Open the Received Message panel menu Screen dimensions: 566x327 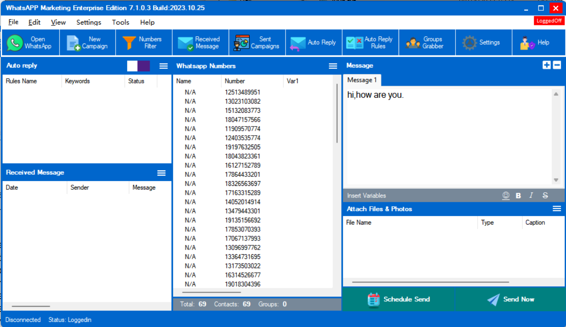coord(161,173)
